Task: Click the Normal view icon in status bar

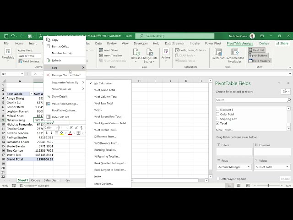Action: 229,185
